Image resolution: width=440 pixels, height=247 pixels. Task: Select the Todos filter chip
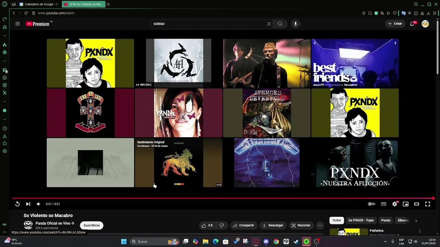click(337, 220)
